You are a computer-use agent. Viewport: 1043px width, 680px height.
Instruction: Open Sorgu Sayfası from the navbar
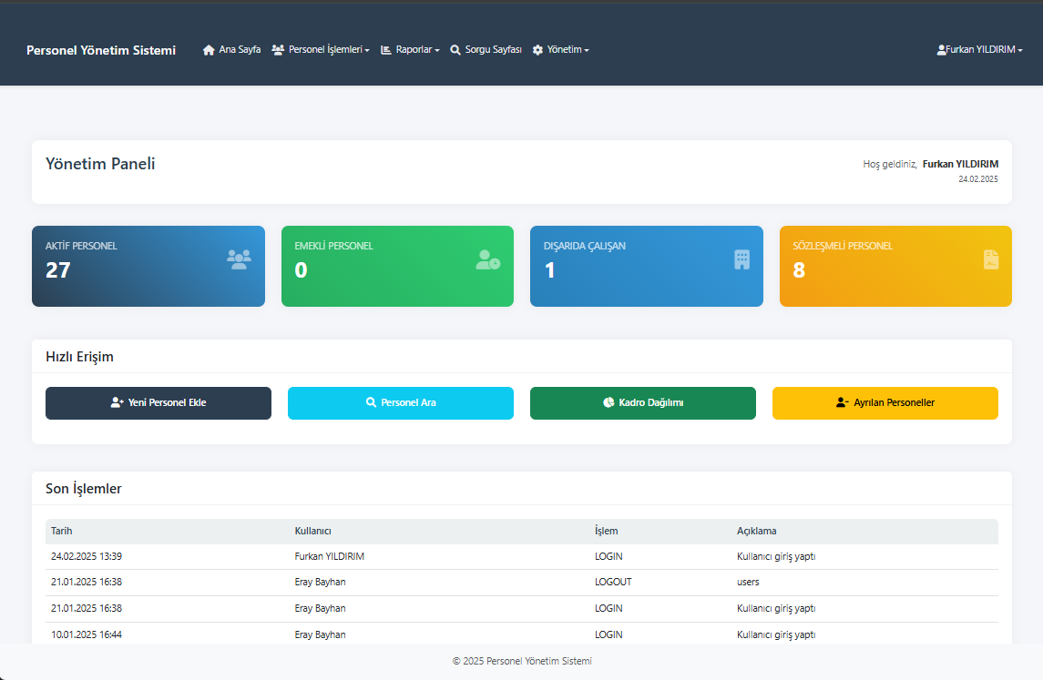tap(486, 50)
